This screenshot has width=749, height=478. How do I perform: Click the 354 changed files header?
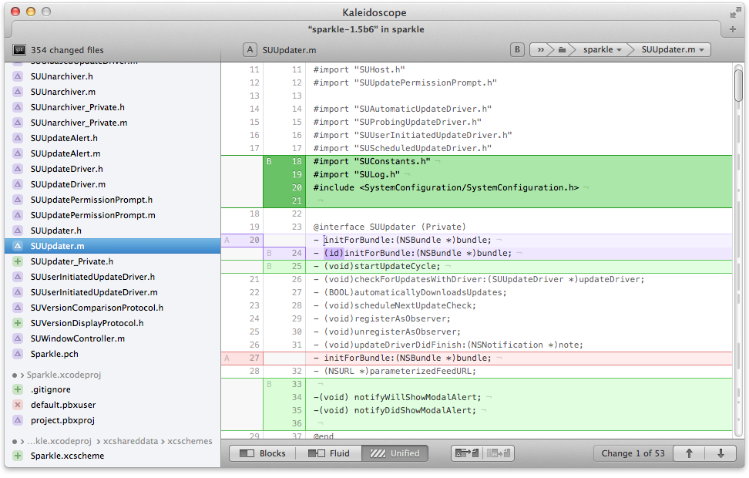coord(67,50)
